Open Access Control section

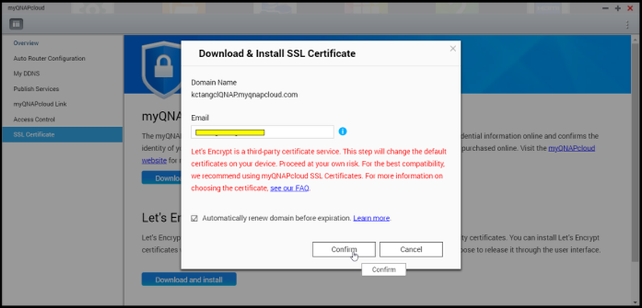34,119
